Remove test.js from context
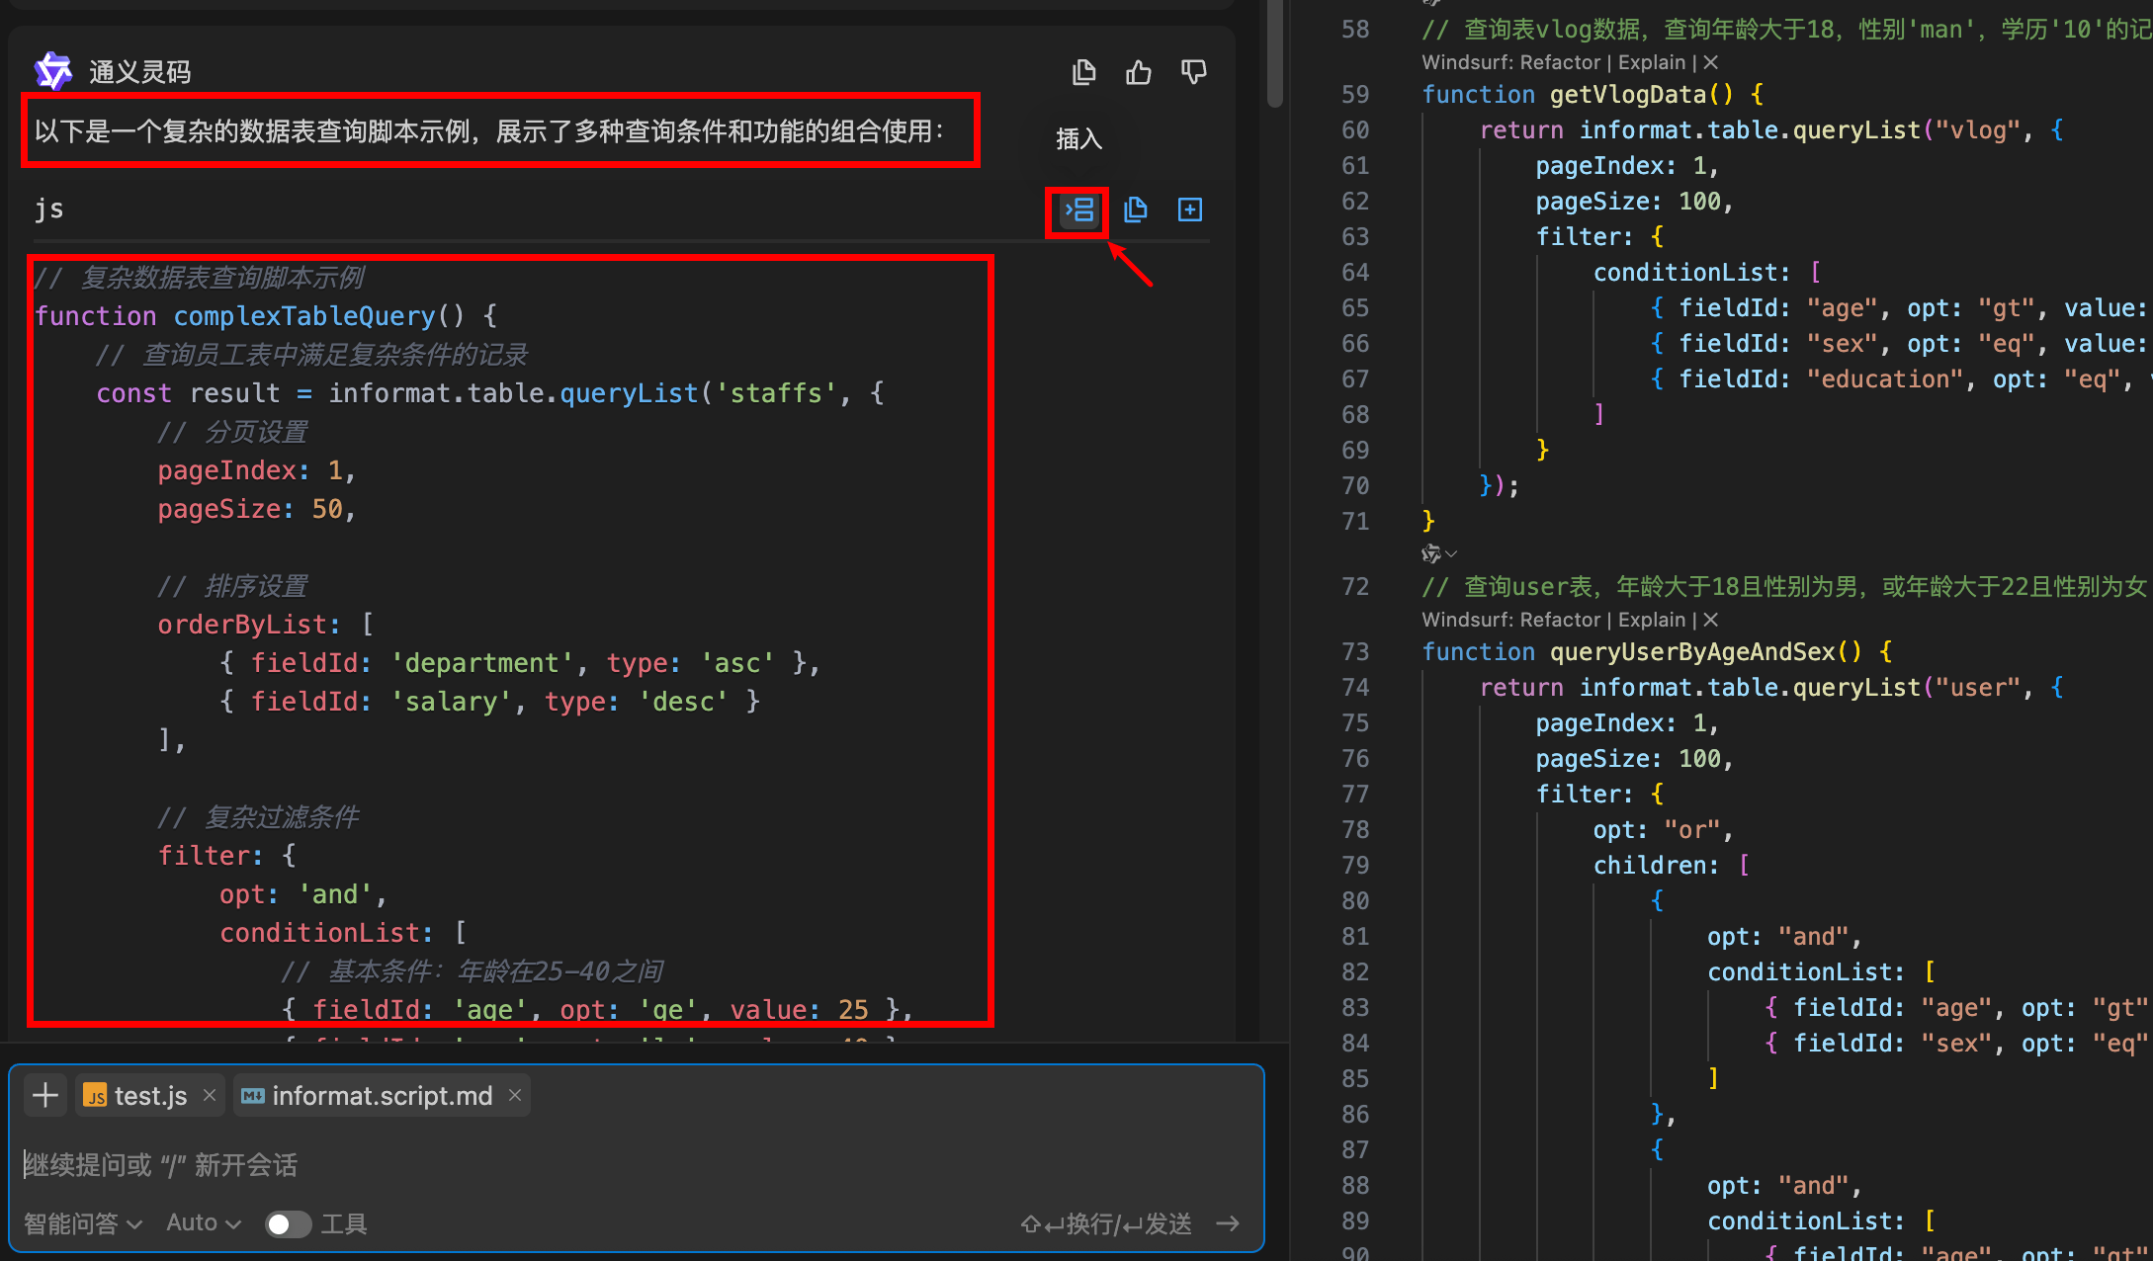This screenshot has width=2153, height=1261. (210, 1095)
